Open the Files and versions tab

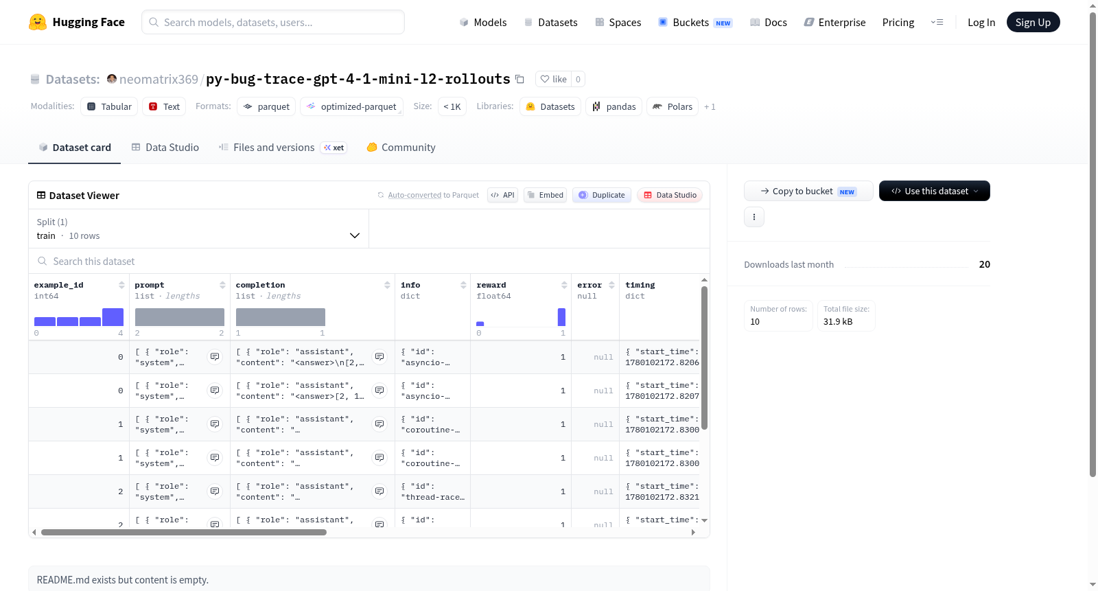tap(282, 147)
